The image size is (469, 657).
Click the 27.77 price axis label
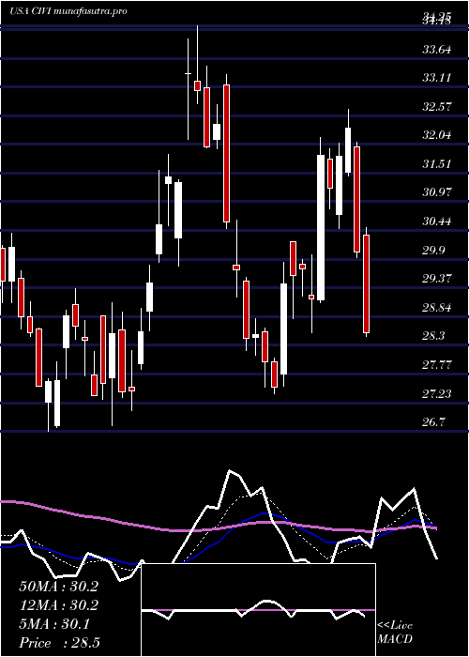(x=437, y=364)
